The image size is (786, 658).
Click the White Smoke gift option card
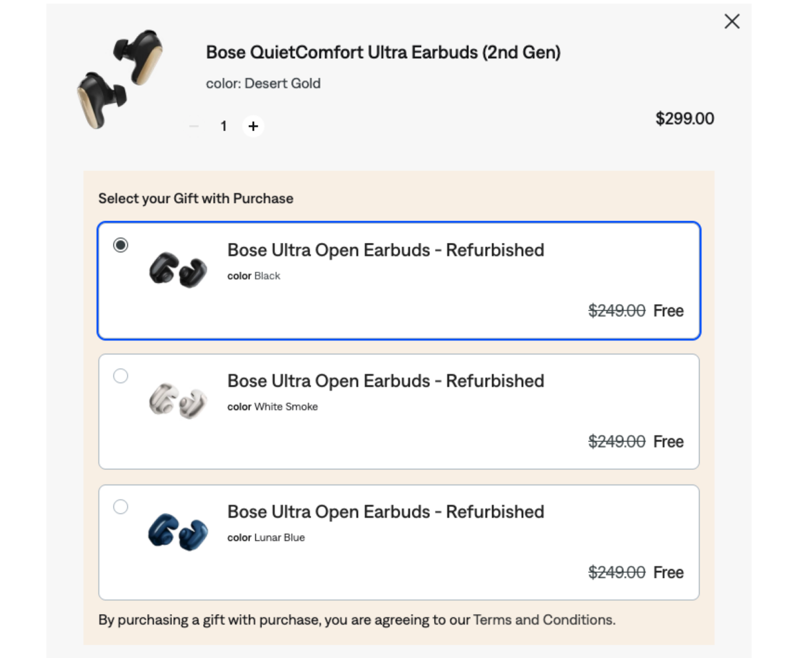398,410
